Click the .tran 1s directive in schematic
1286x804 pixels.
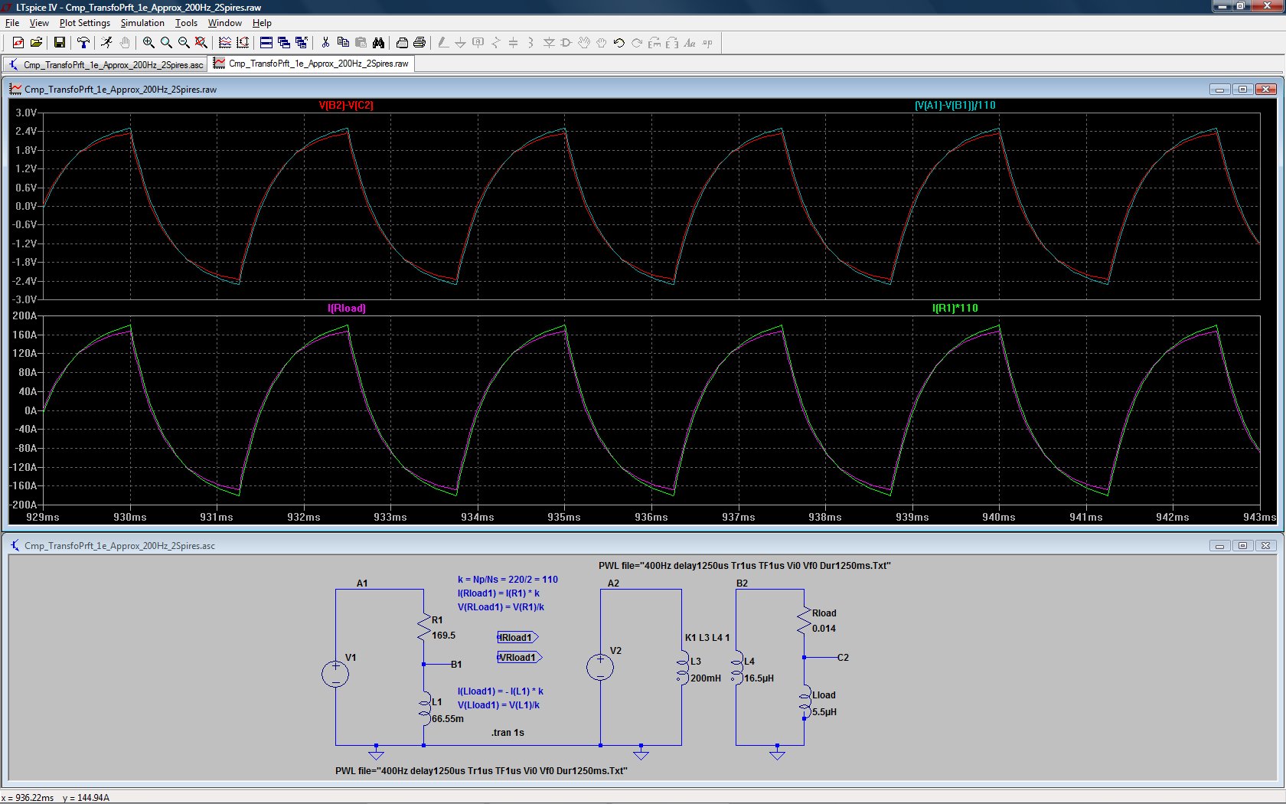click(x=508, y=733)
